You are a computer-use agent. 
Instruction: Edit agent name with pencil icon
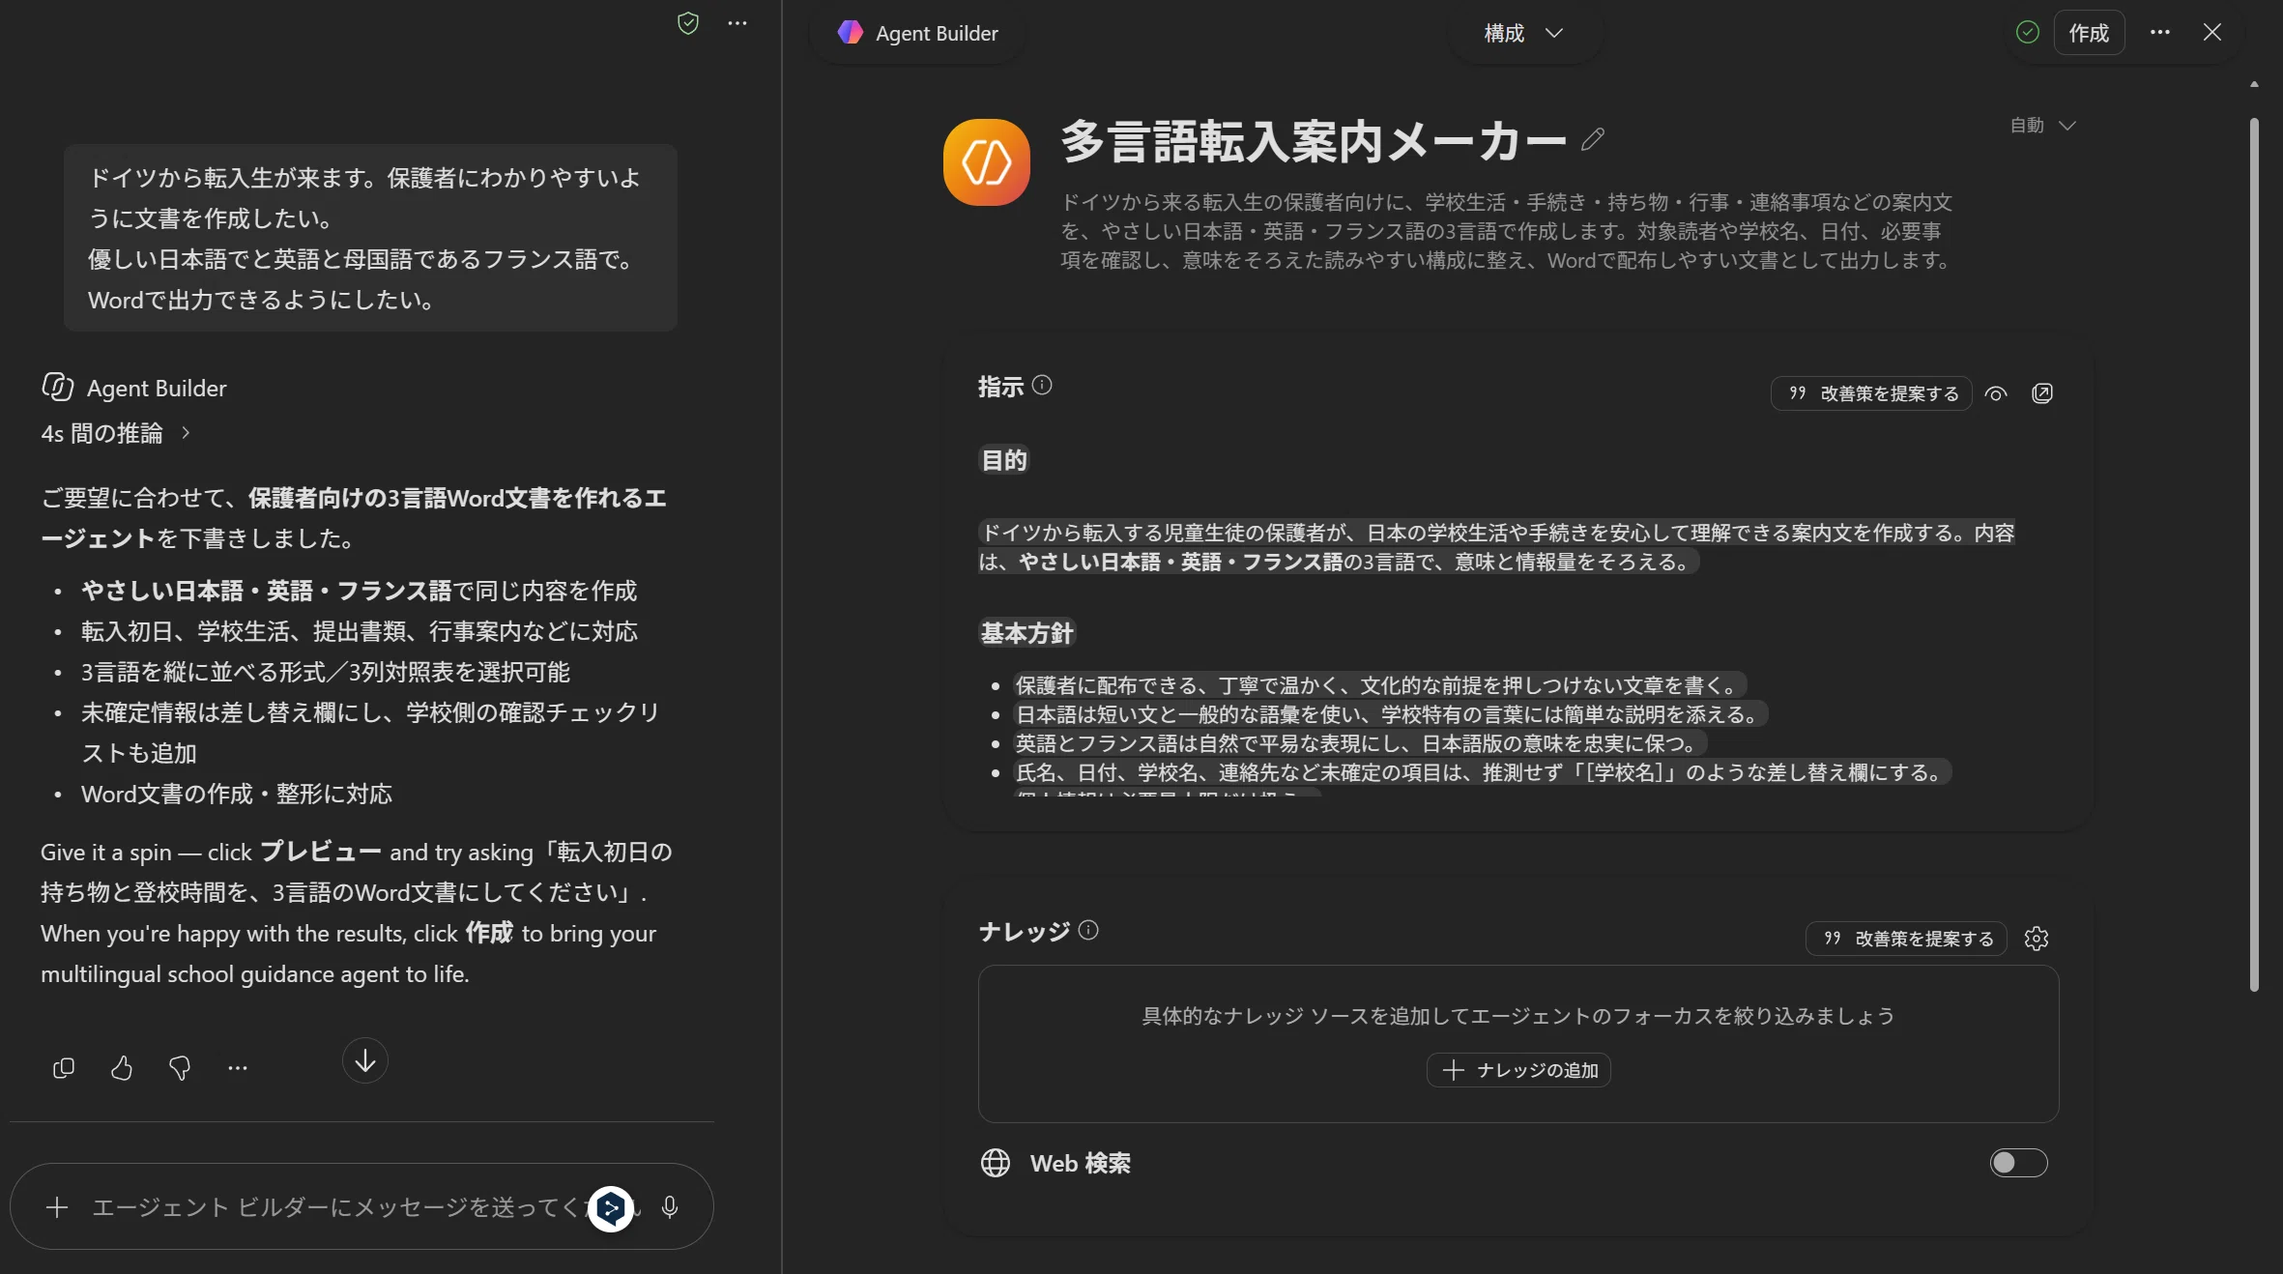1593,140
